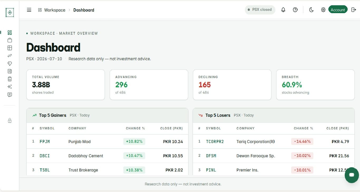Click the Advancing 296 card
The image size is (360, 192).
(x=149, y=85)
